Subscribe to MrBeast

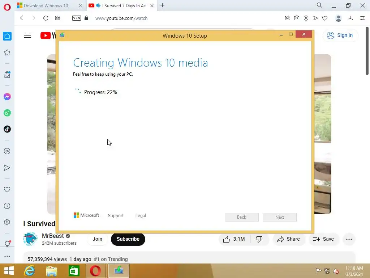click(x=128, y=239)
